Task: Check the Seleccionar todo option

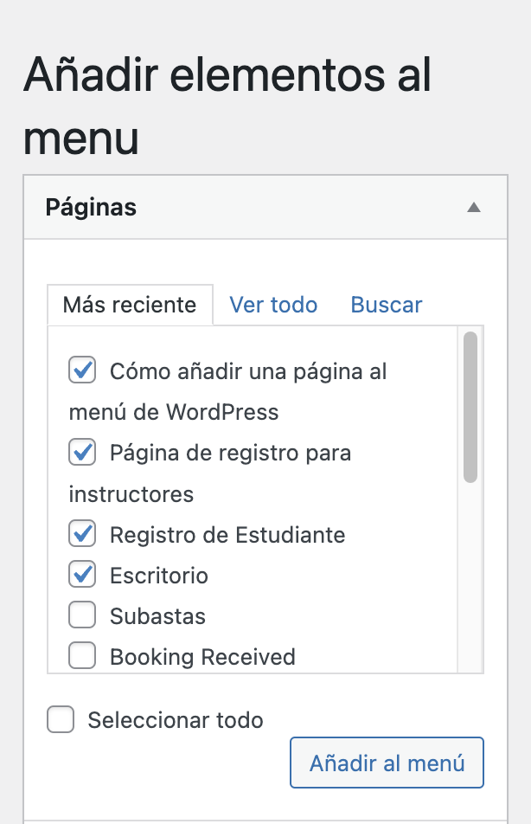Action: [61, 719]
